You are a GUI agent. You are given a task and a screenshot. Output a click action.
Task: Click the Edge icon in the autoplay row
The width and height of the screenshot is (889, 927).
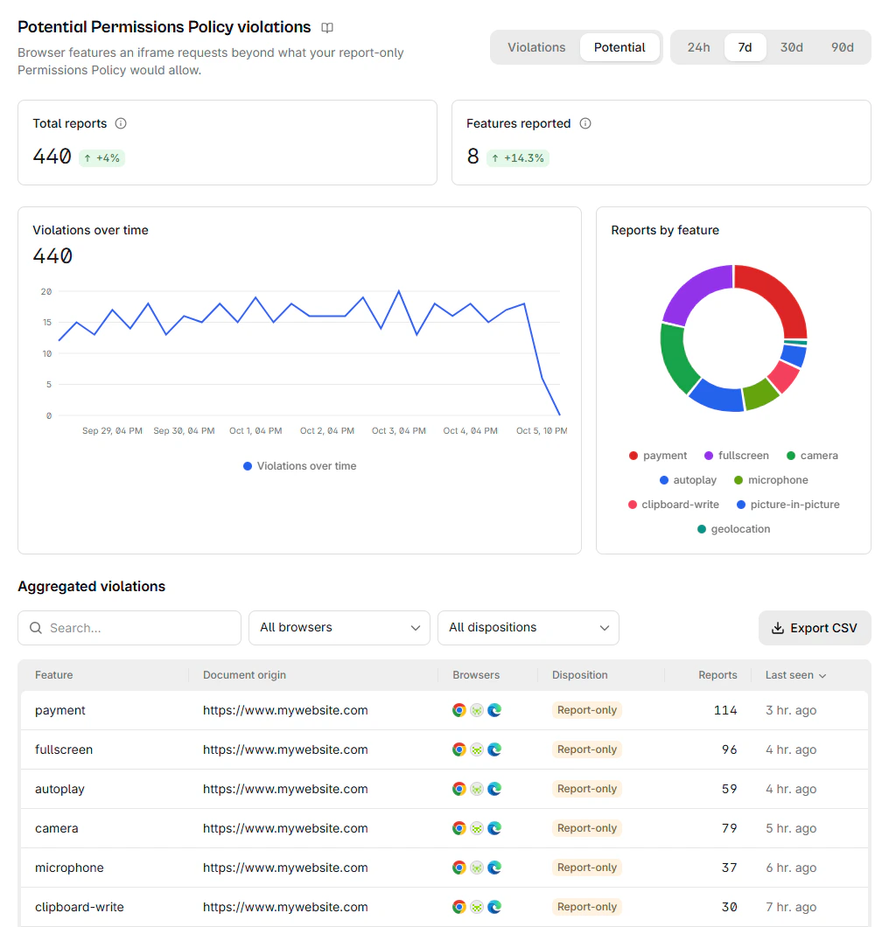pos(494,789)
